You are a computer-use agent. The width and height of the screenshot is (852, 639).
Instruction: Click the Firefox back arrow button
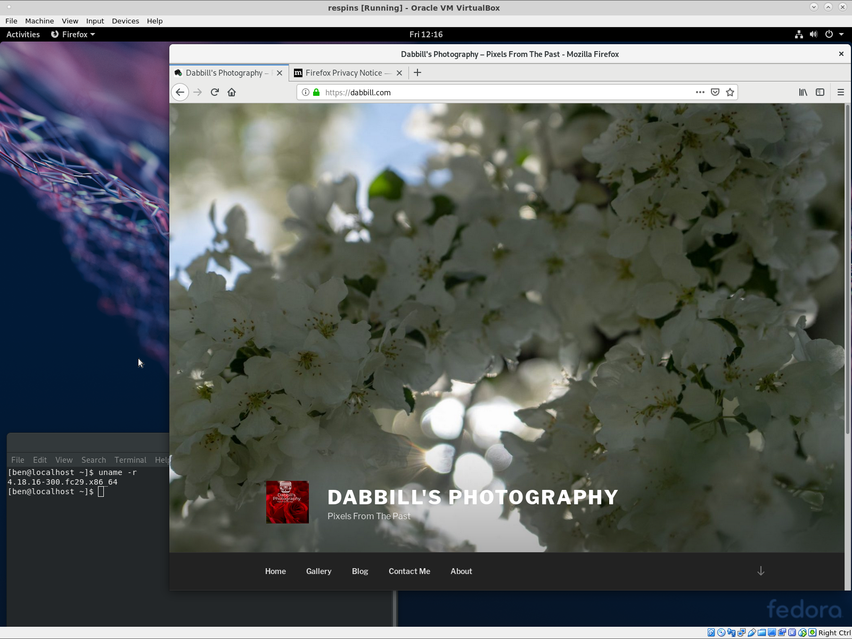[x=180, y=92]
